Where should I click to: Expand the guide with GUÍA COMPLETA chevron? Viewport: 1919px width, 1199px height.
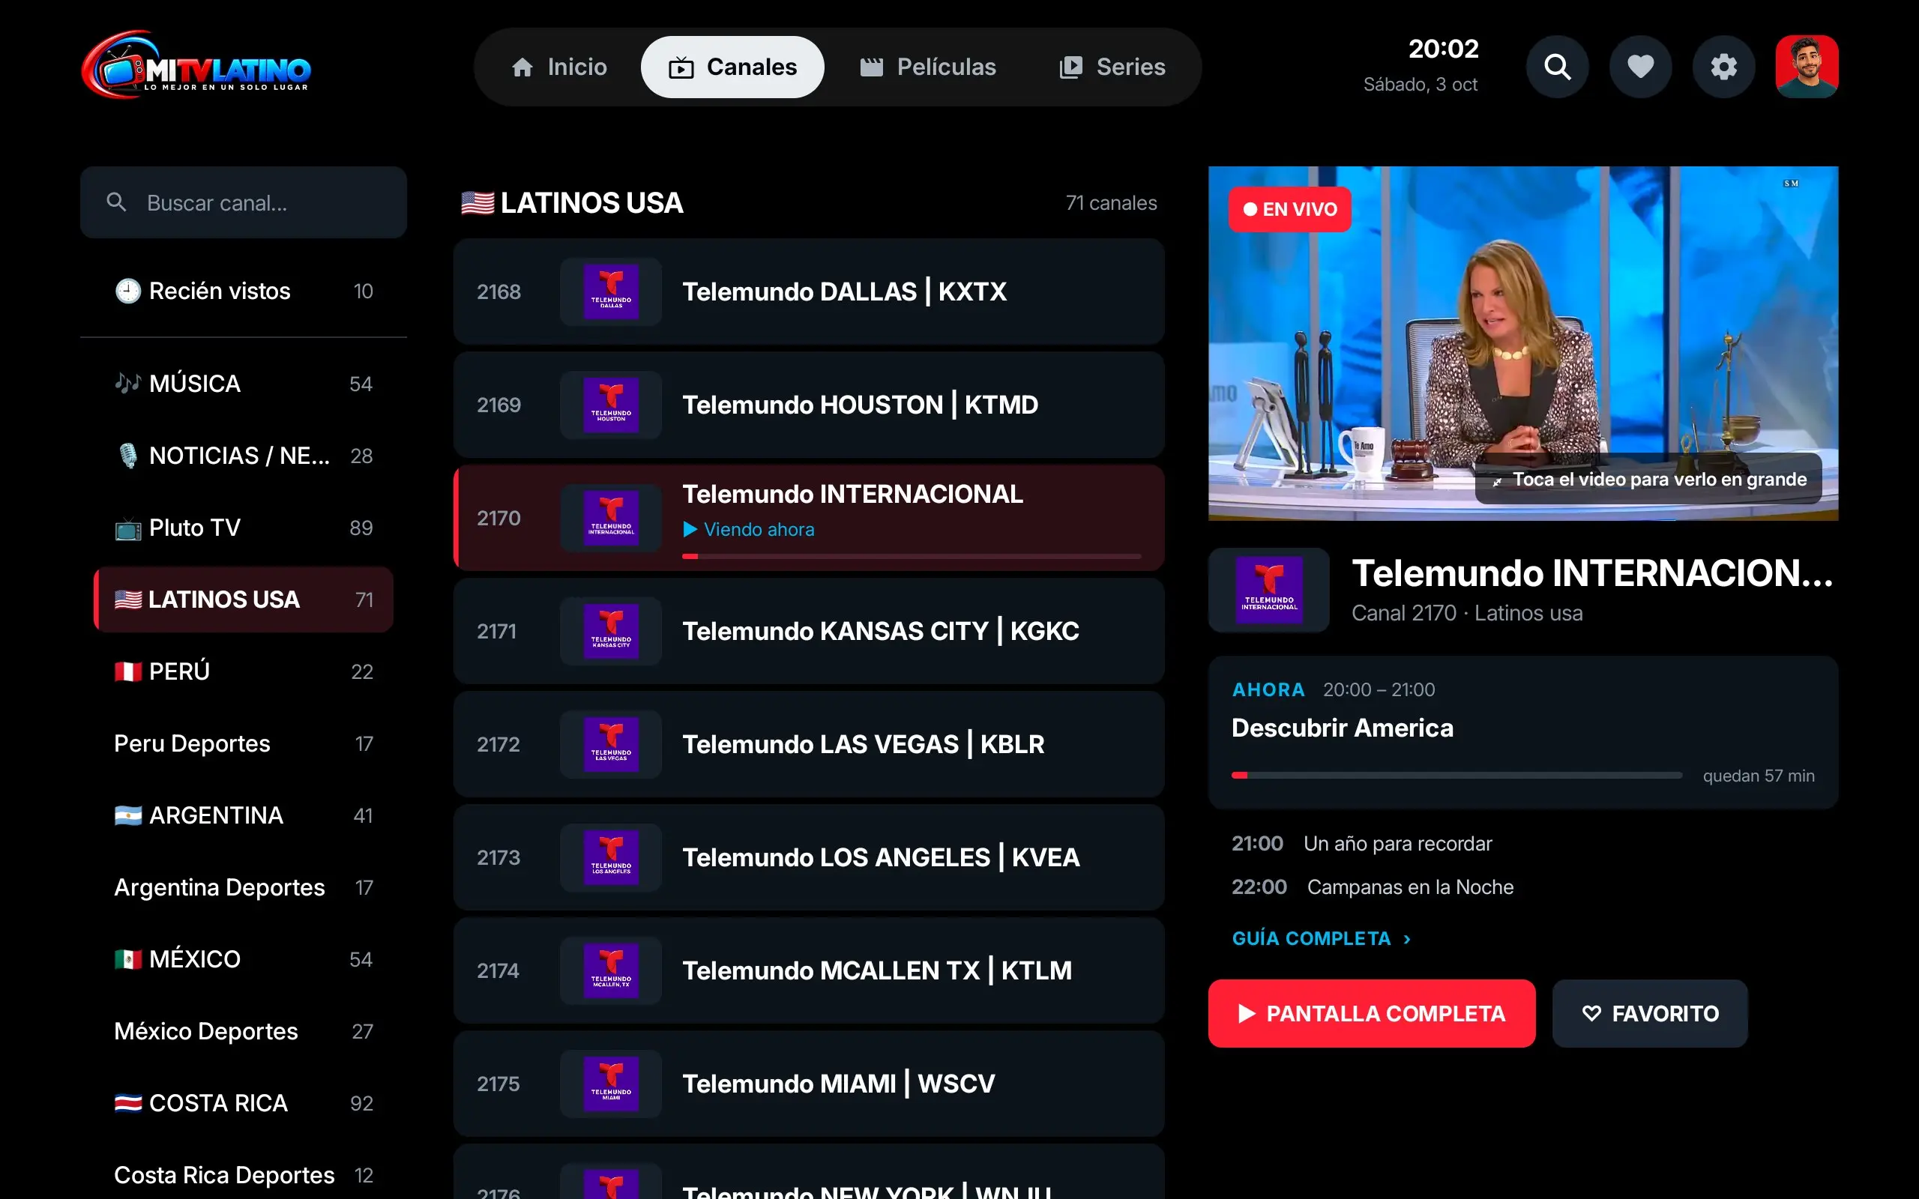click(x=1407, y=940)
